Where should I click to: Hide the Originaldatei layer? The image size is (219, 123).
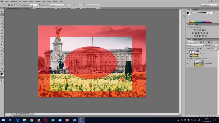[188, 63]
